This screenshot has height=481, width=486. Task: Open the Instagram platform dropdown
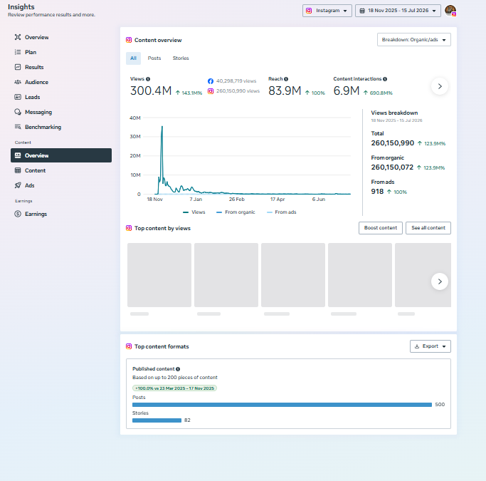tap(327, 11)
